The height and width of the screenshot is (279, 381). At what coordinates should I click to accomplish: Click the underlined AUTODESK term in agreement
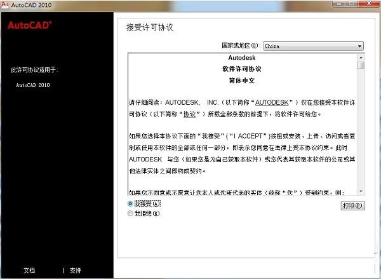(272, 102)
